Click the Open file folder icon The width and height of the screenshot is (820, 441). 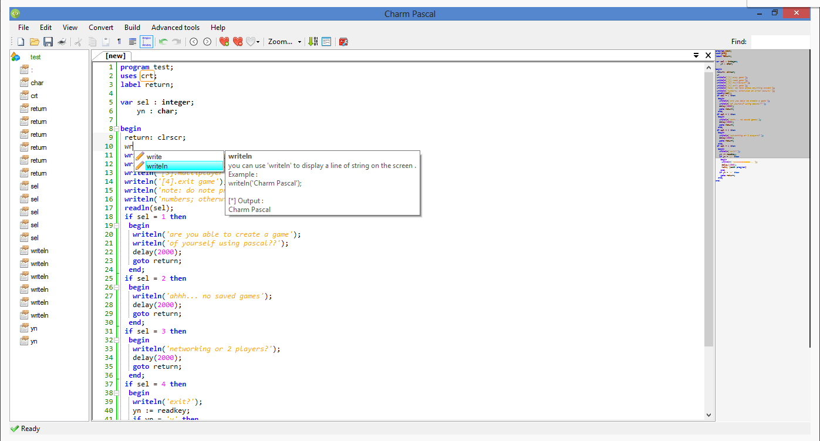tap(35, 42)
